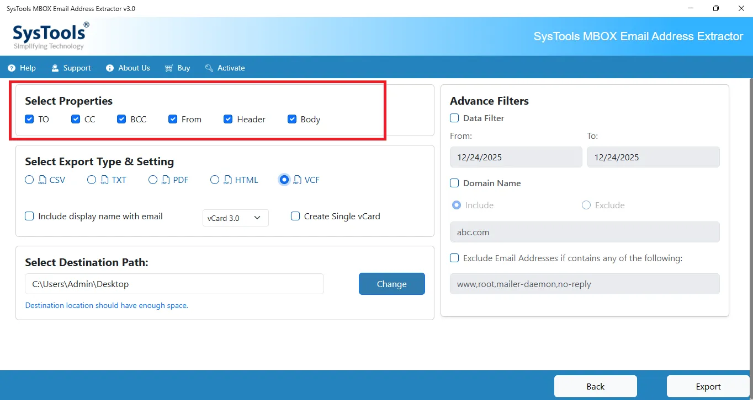Click the www,root,mailer-daemon,no-reply field
Viewport: 753px width, 400px height.
tap(585, 284)
